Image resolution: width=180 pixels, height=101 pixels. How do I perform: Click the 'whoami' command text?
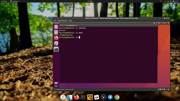click(x=82, y=28)
